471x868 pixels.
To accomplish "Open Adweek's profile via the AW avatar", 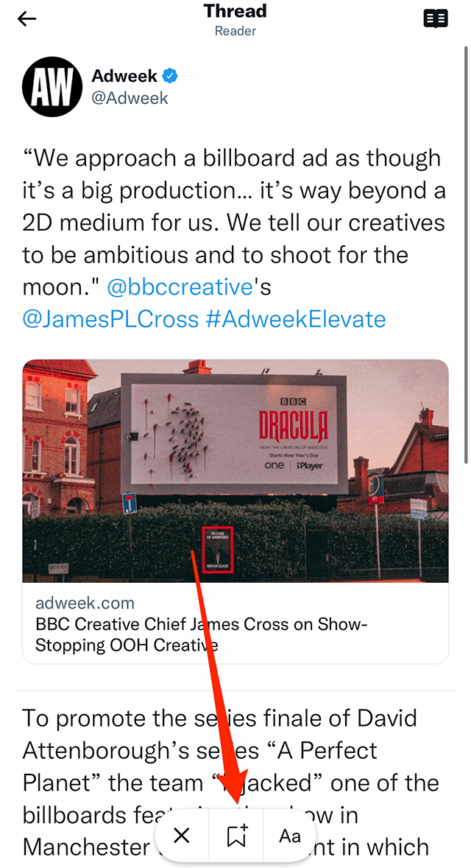I will tap(52, 87).
